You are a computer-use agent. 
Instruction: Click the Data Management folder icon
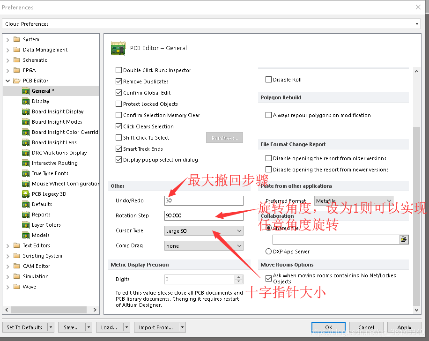point(17,50)
